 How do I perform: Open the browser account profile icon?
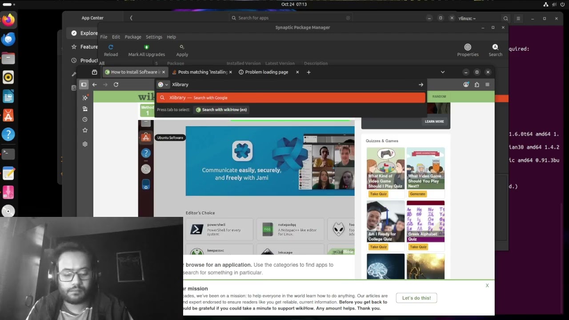(466, 84)
